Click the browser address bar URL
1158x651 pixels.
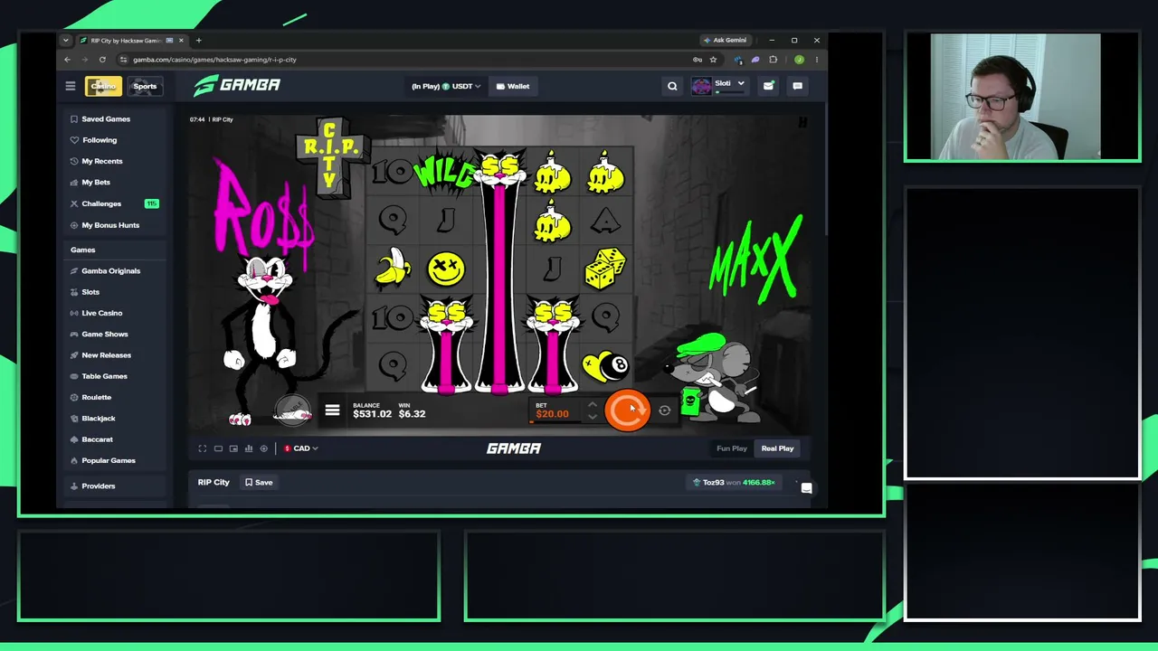[x=214, y=60]
